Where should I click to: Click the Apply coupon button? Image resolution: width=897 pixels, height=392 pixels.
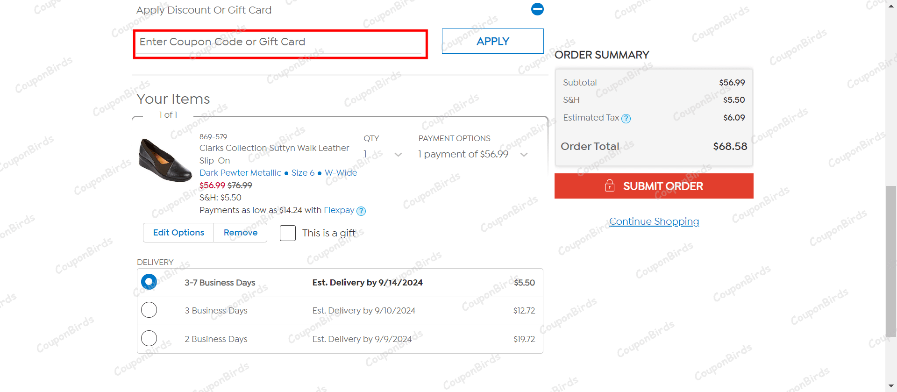[492, 42]
